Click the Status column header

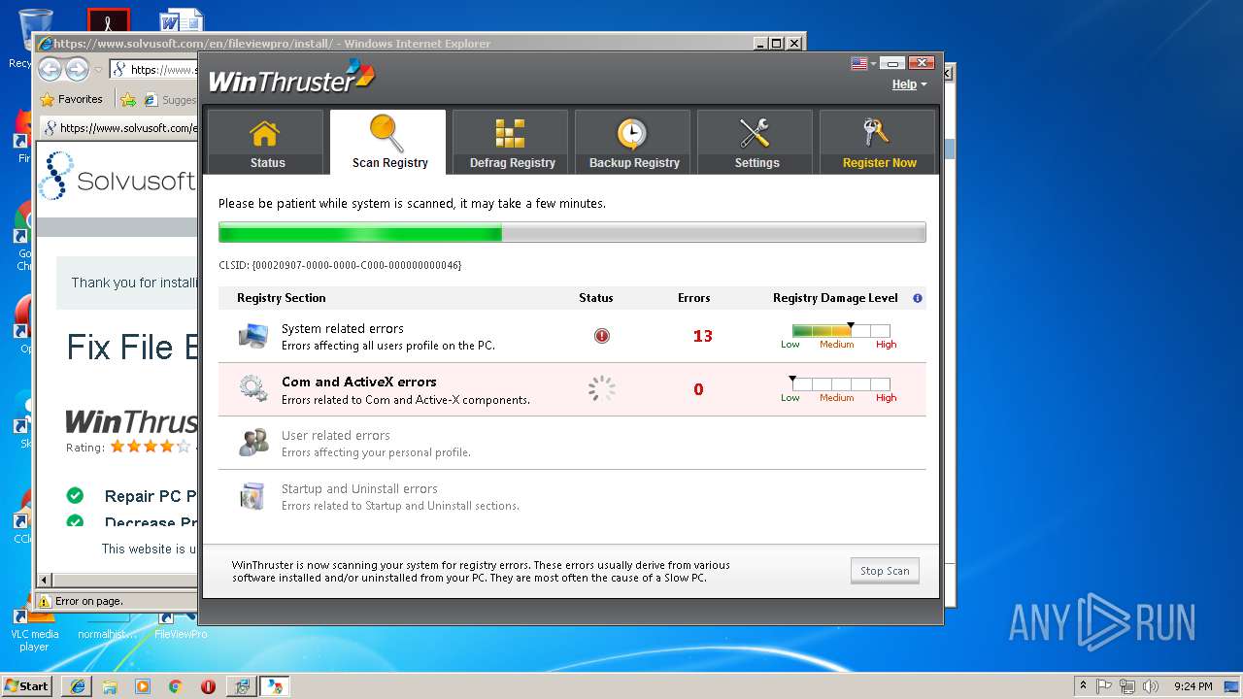pos(596,298)
